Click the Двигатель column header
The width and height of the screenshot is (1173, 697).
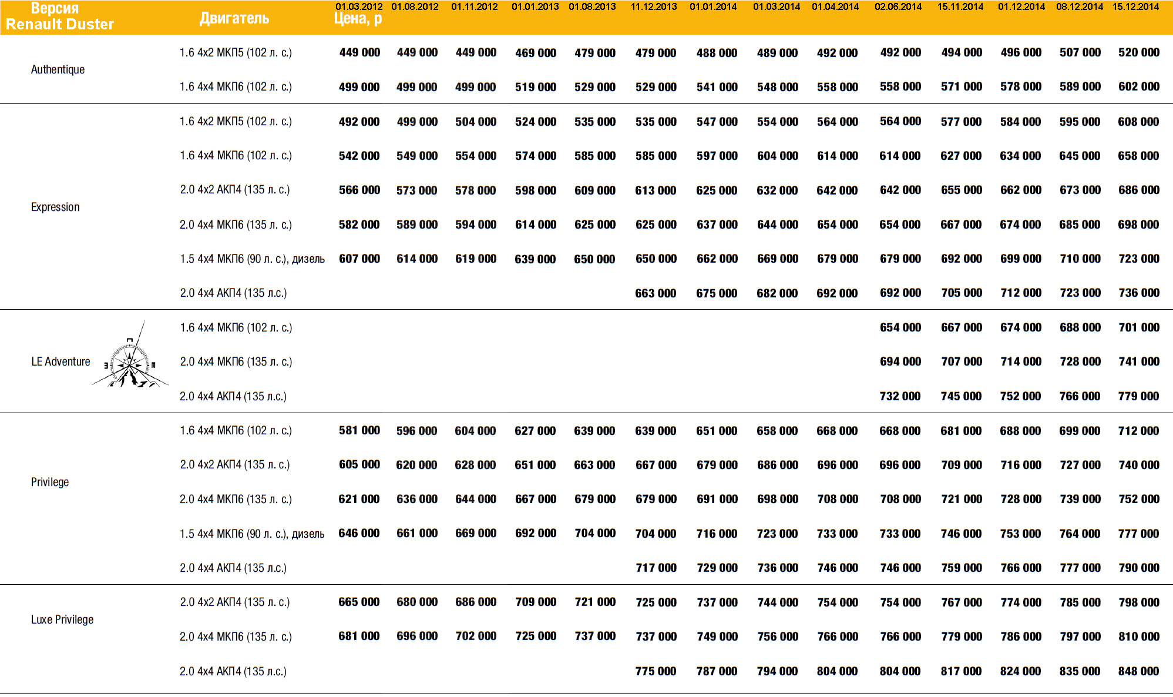(234, 18)
